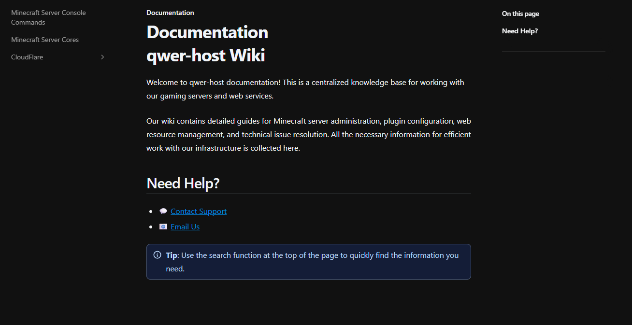This screenshot has height=325, width=632.
Task: Click the Need Help? section heading
Action: (183, 184)
